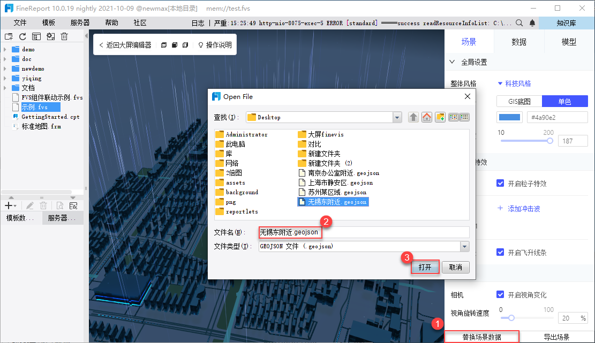Click 打开 to open the file
The image size is (595, 343).
[x=425, y=267]
